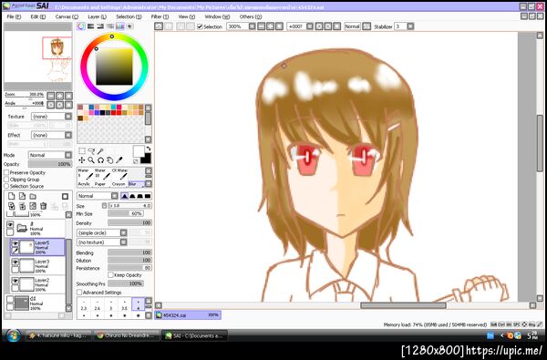Image resolution: width=547 pixels, height=360 pixels.
Task: Swap foreground and background colors
Action: (149, 149)
